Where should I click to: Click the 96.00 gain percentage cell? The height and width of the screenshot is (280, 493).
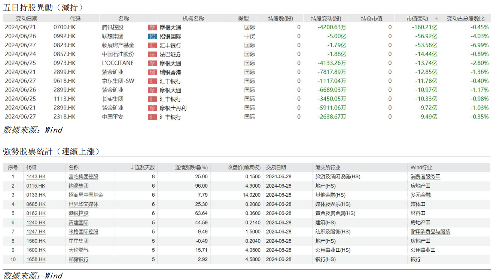click(x=201, y=186)
